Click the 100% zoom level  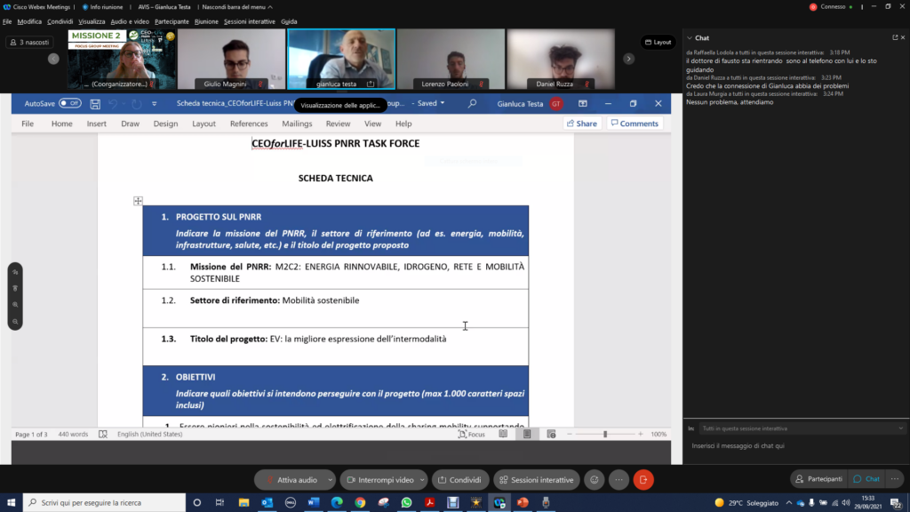[659, 434]
